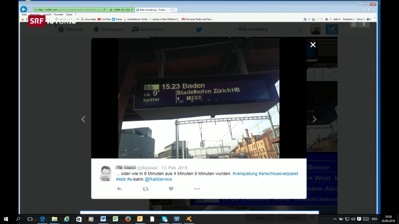Show the previous photo with left arrow
Image resolution: width=399 pixels, height=224 pixels.
83,119
